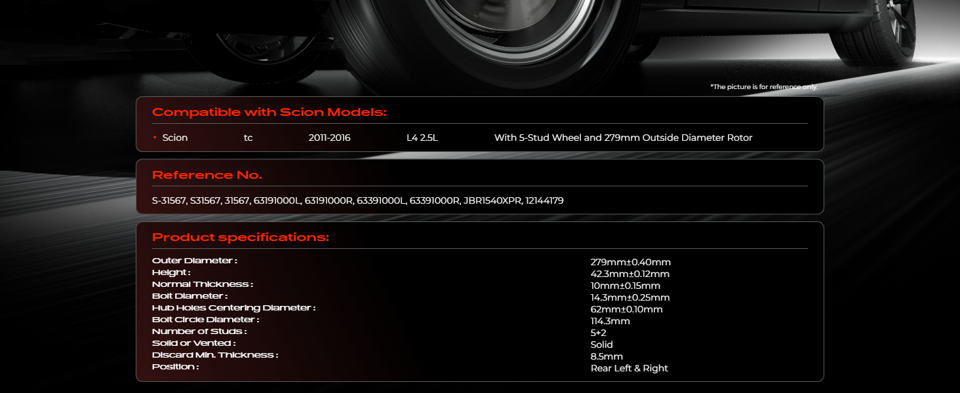Click the 'Reference No.' heading
960x393 pixels.
click(x=207, y=175)
